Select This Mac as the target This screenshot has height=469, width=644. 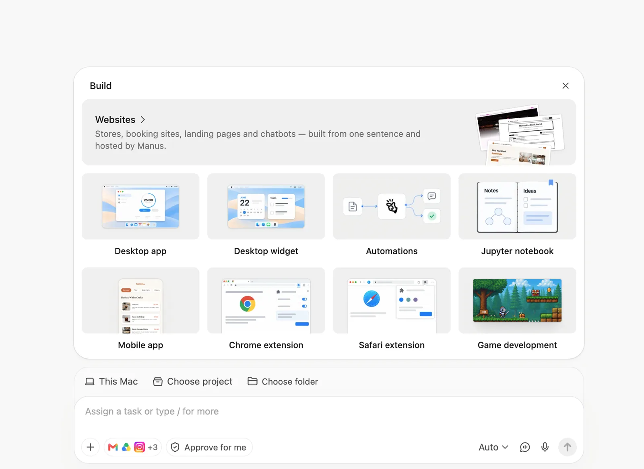pos(111,381)
